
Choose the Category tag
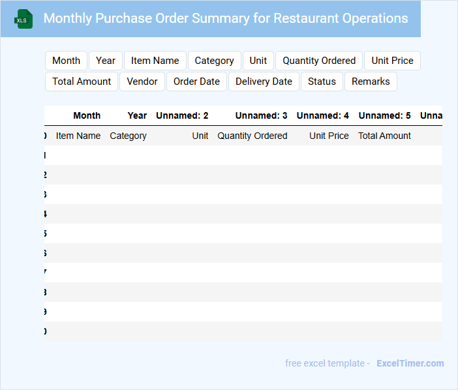(x=214, y=61)
